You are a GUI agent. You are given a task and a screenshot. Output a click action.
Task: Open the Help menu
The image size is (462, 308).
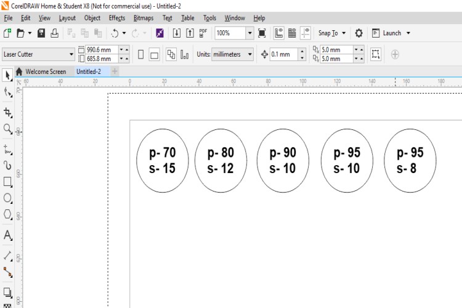click(x=259, y=18)
